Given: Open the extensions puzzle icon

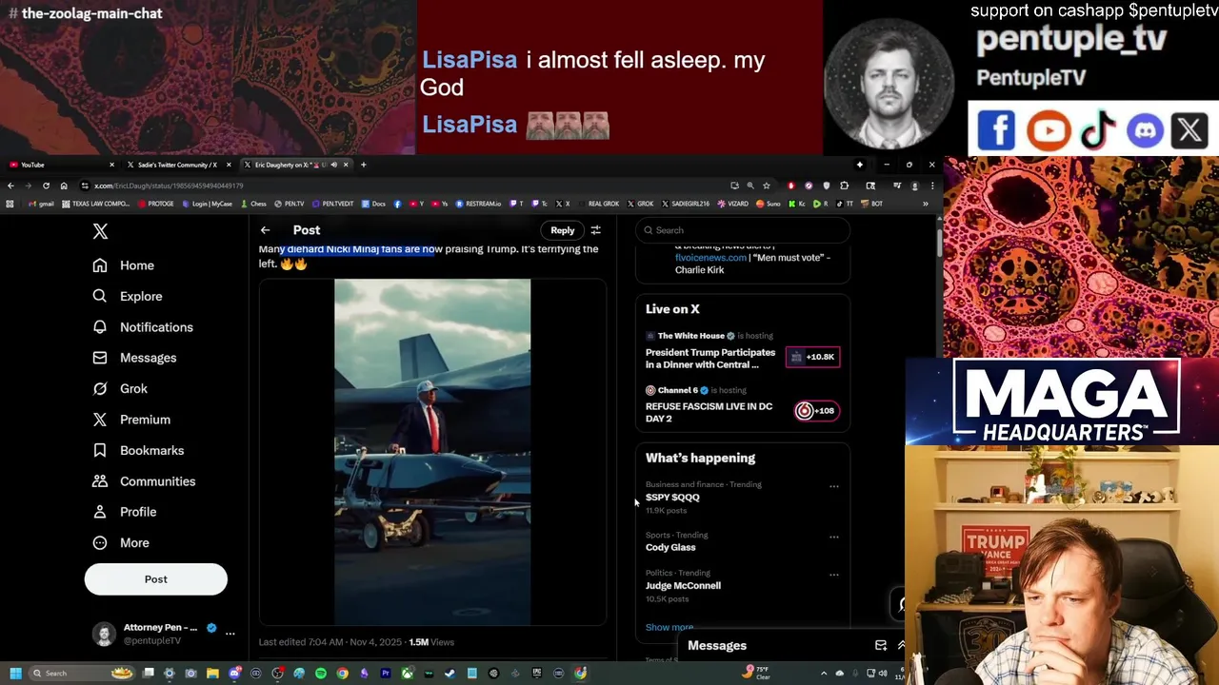Looking at the screenshot, I should point(844,186).
